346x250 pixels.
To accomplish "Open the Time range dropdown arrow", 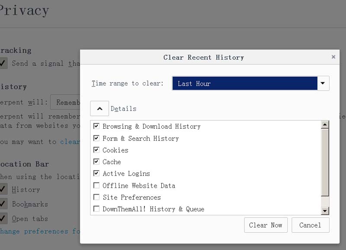I will [x=323, y=83].
